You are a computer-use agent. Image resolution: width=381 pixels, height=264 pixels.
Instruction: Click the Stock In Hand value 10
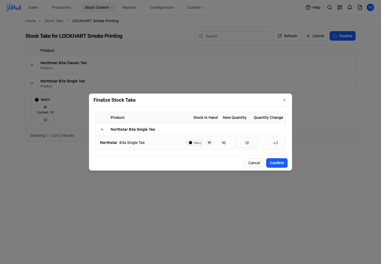[224, 143]
